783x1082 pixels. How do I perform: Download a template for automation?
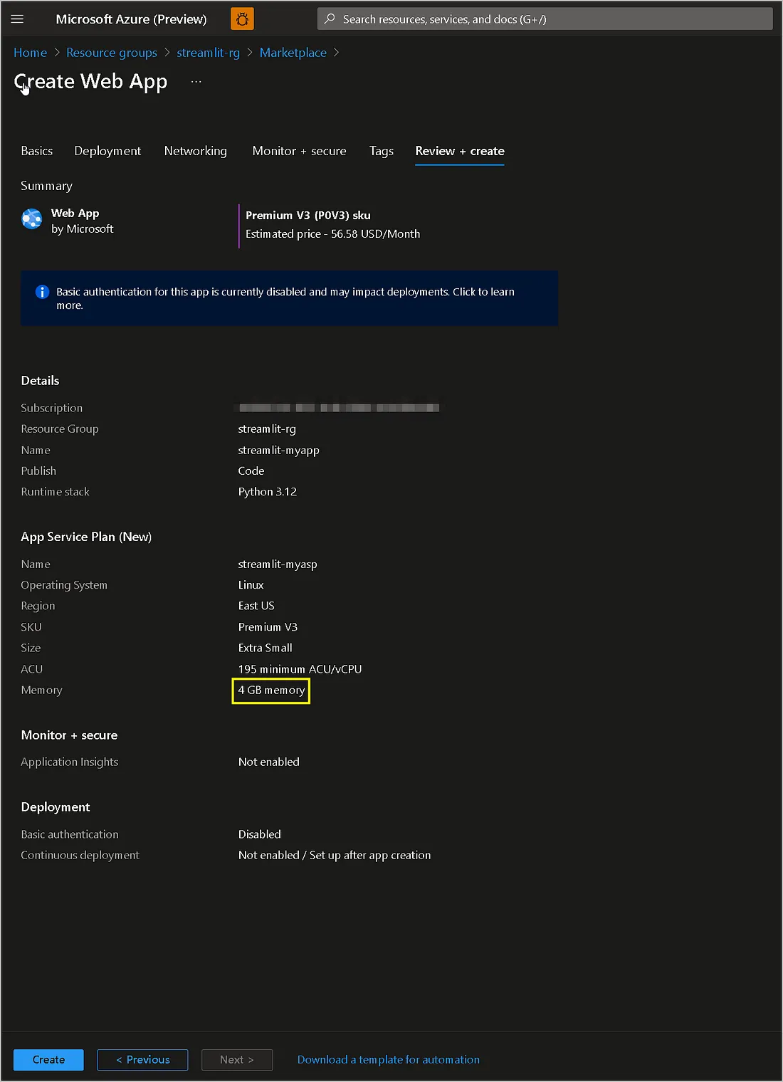pyautogui.click(x=388, y=1059)
